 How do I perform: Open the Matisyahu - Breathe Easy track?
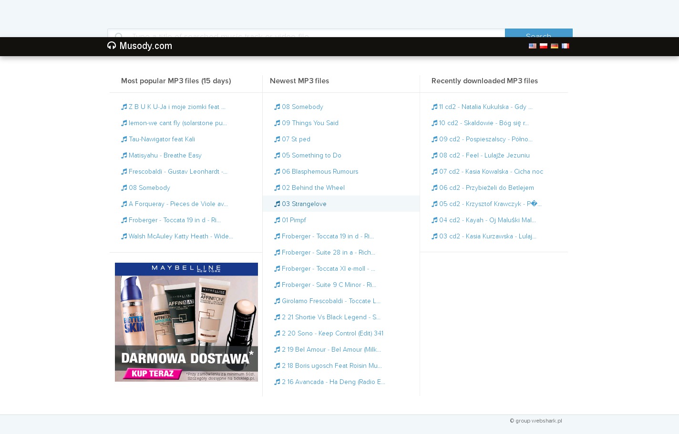[x=165, y=156]
